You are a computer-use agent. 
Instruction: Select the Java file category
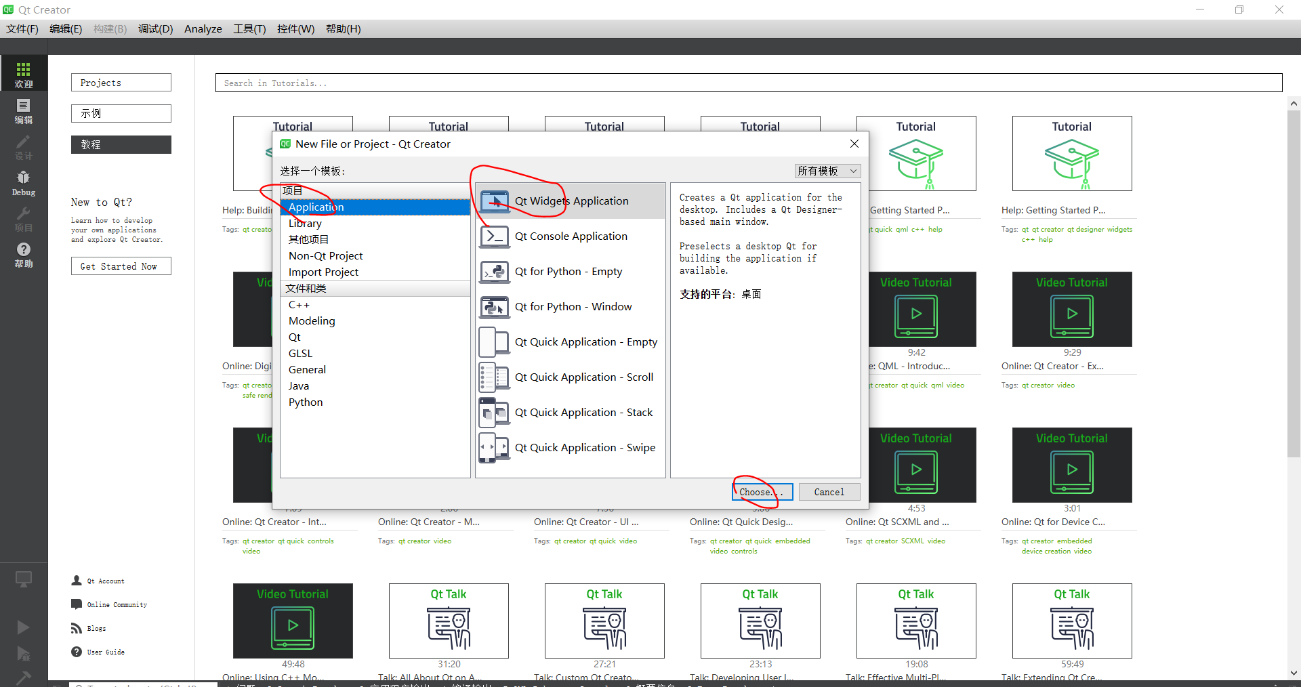pos(375,386)
